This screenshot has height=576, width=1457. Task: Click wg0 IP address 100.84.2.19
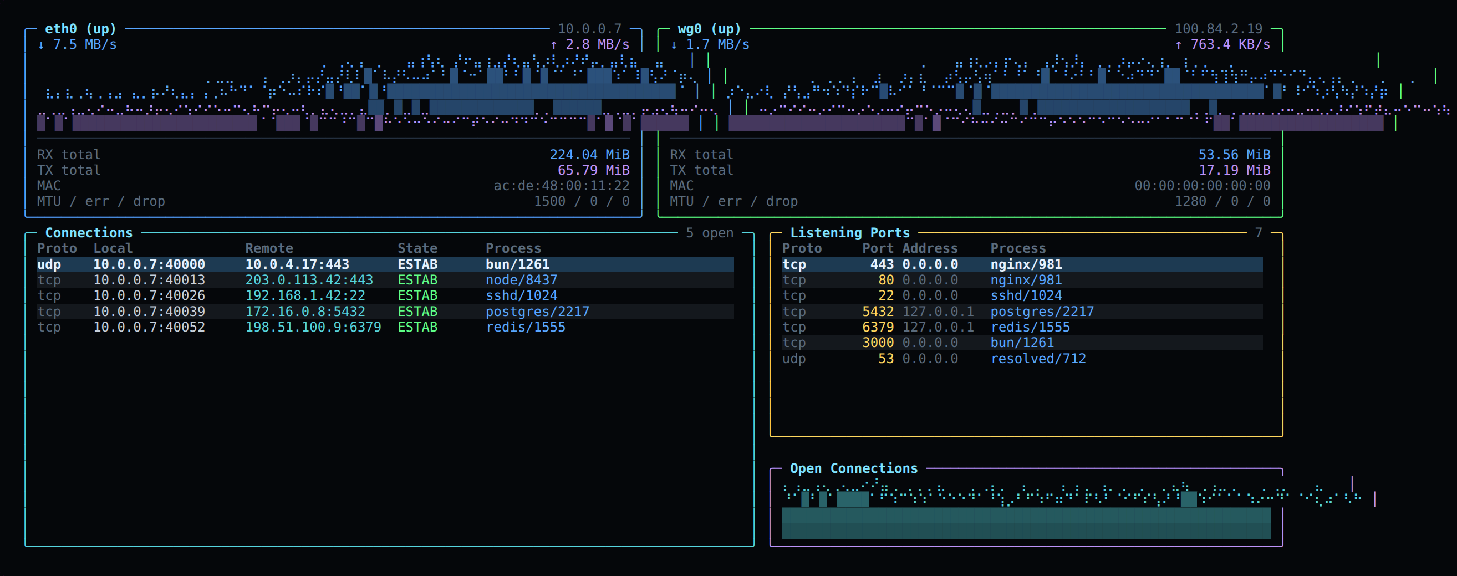1218,28
